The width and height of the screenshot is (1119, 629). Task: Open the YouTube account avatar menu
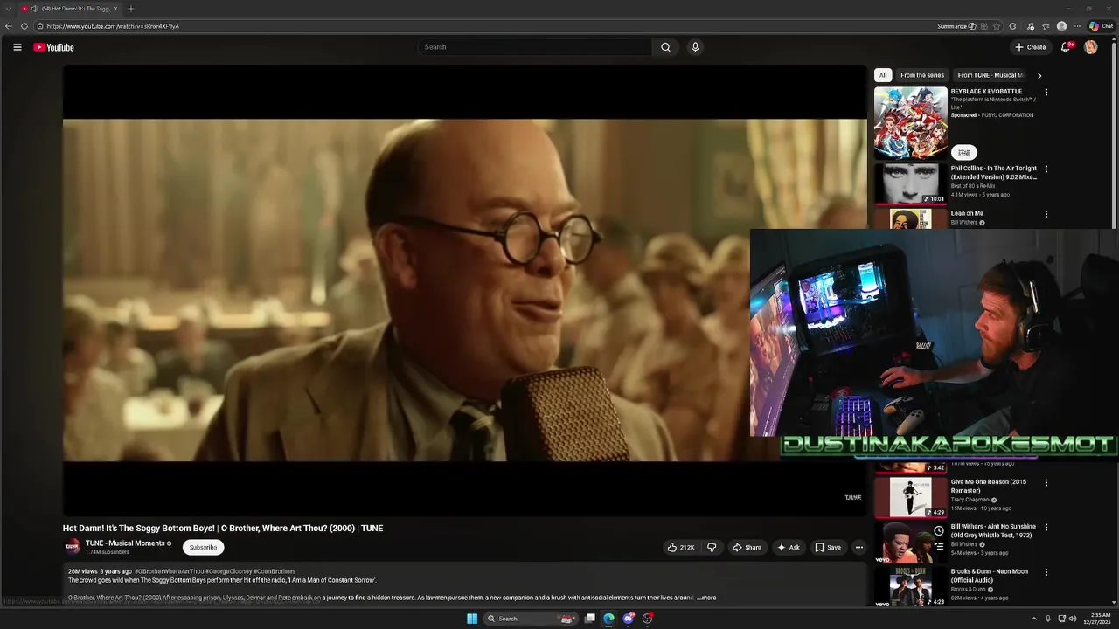coord(1090,47)
